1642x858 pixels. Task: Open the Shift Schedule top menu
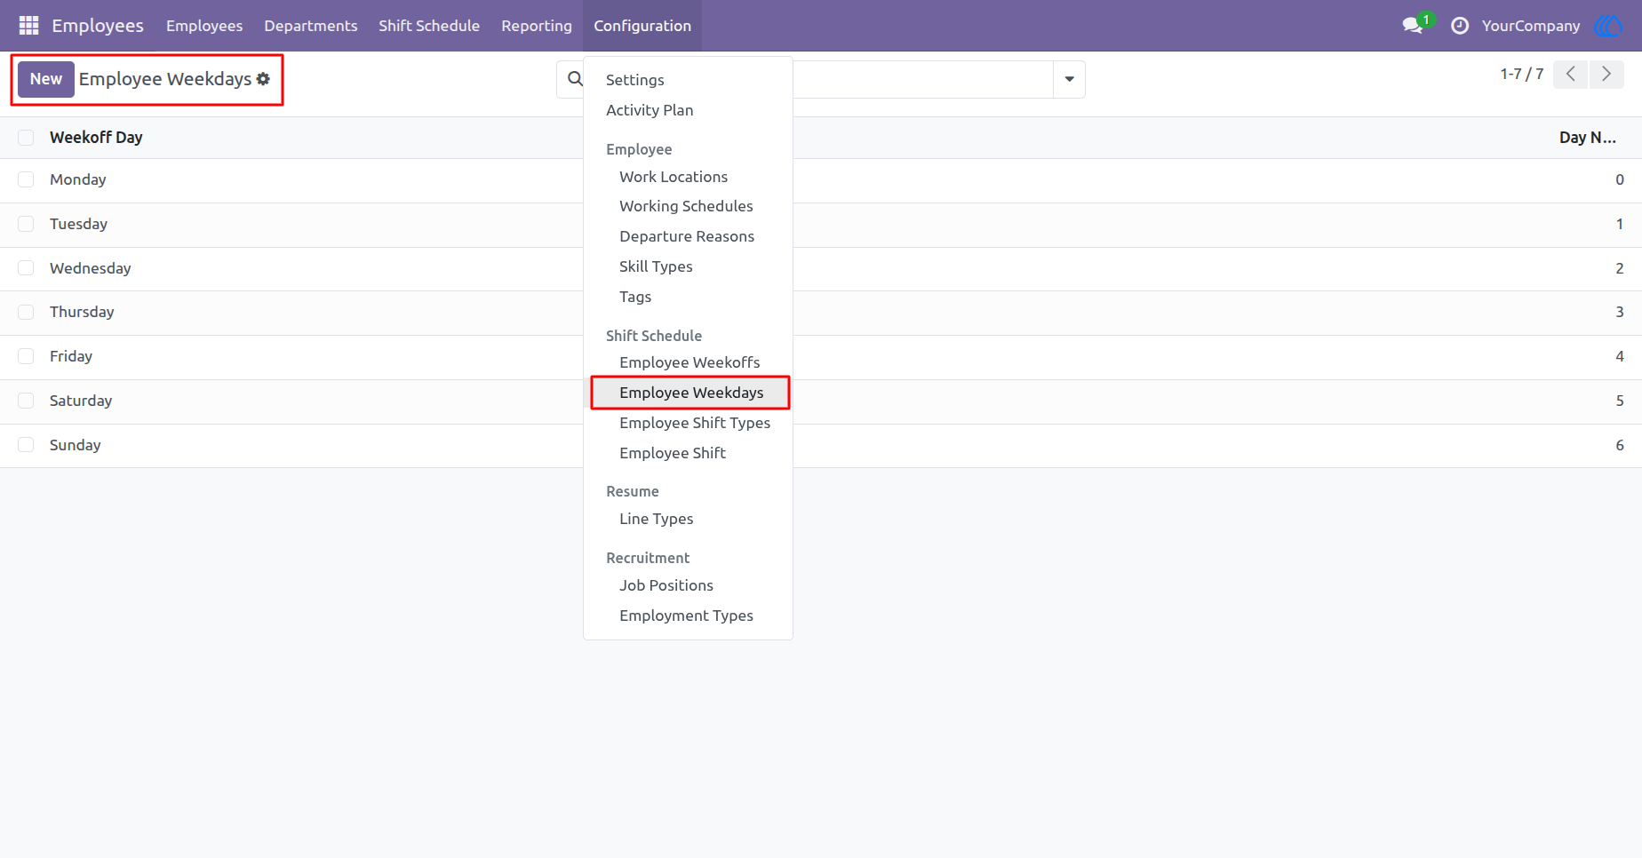(x=429, y=26)
